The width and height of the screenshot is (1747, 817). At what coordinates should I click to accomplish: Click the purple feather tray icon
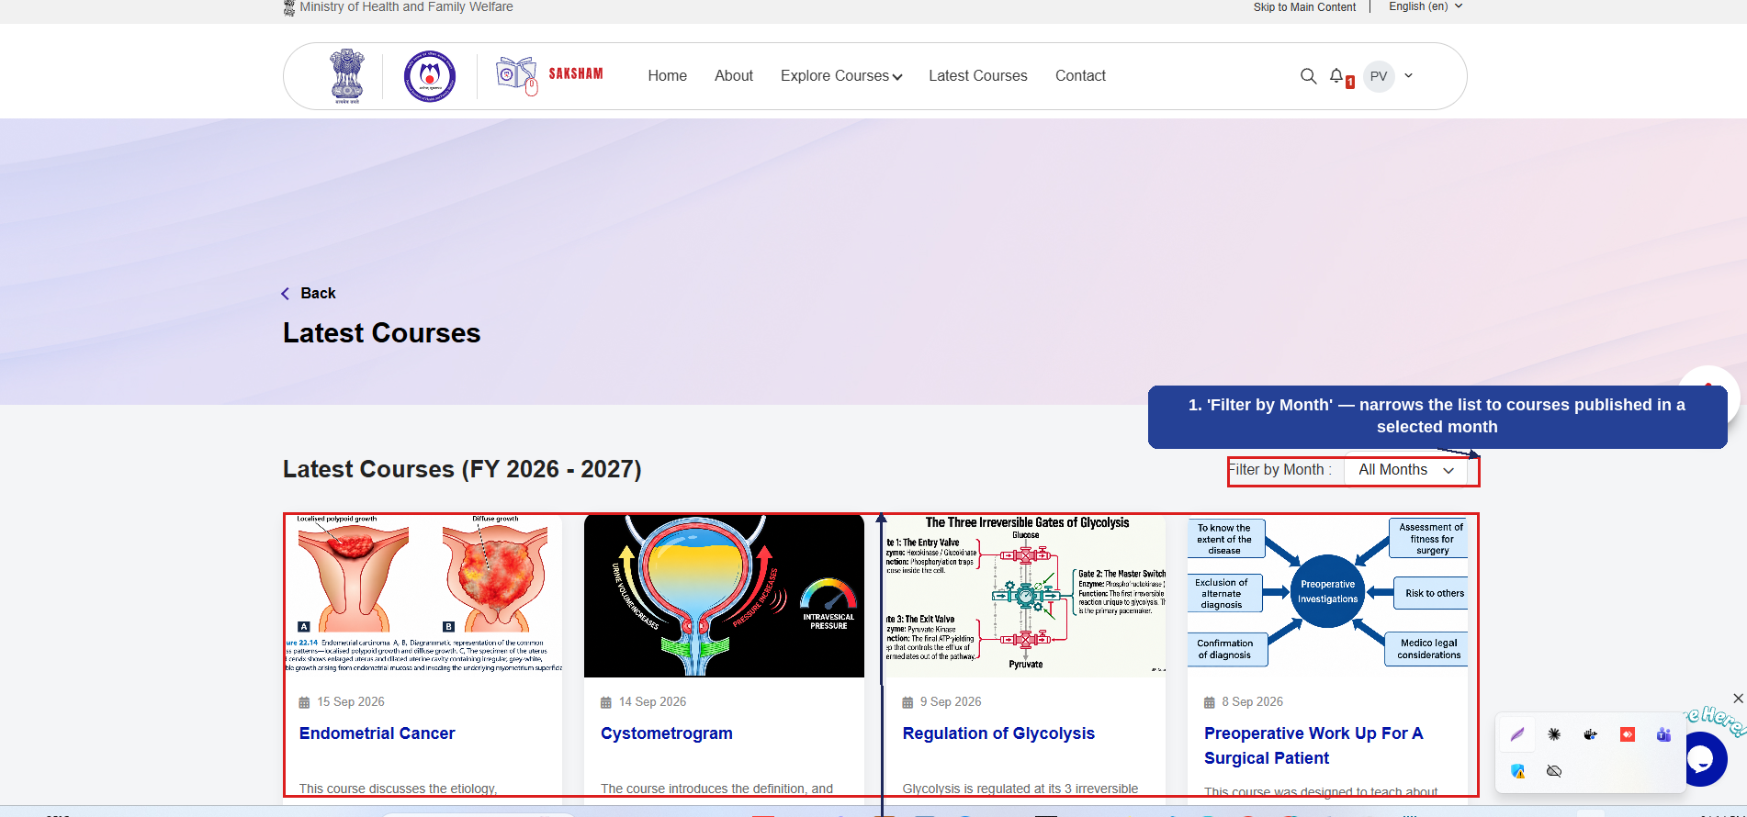tap(1517, 734)
